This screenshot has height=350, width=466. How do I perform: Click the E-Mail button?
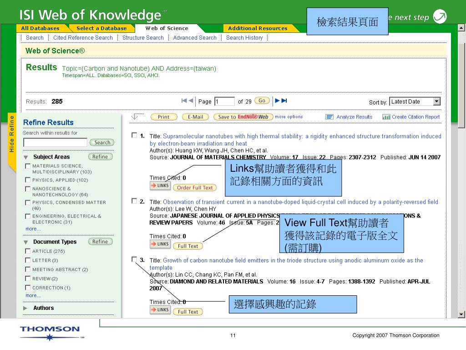tap(195, 117)
